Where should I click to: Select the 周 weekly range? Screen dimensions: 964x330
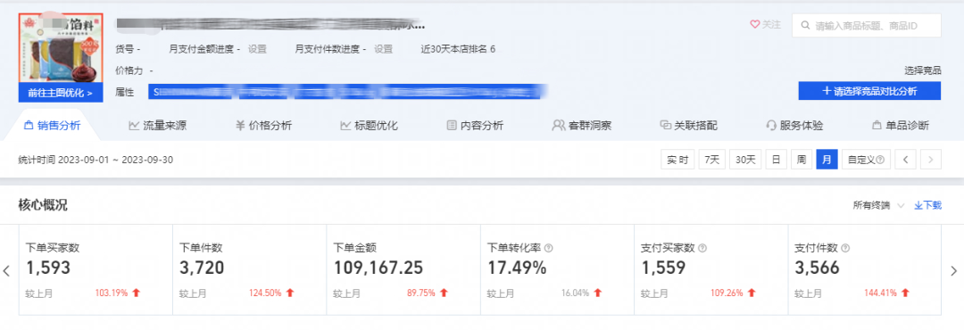[801, 160]
